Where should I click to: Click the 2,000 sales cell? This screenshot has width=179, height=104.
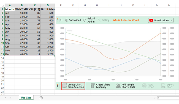click(x=48, y=47)
